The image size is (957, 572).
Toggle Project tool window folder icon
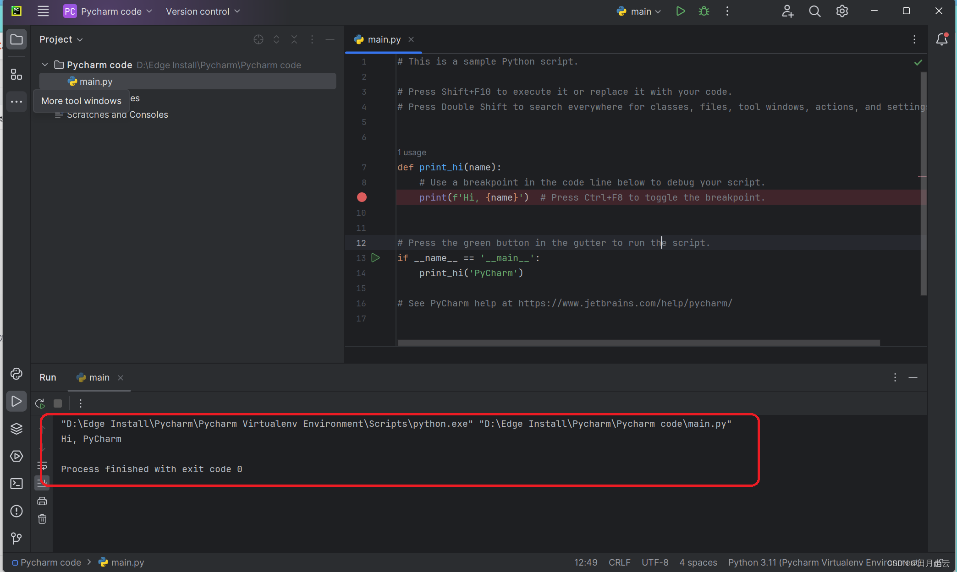[x=16, y=39]
